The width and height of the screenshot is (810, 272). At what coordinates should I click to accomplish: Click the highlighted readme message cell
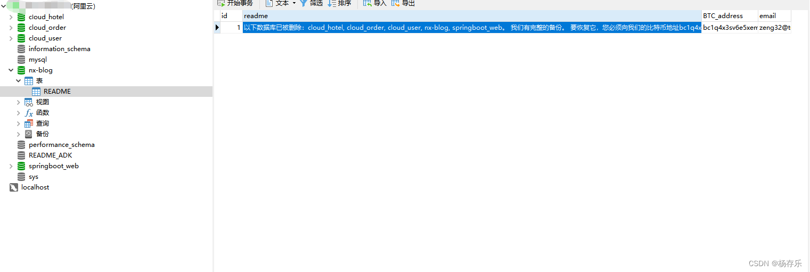click(x=472, y=28)
